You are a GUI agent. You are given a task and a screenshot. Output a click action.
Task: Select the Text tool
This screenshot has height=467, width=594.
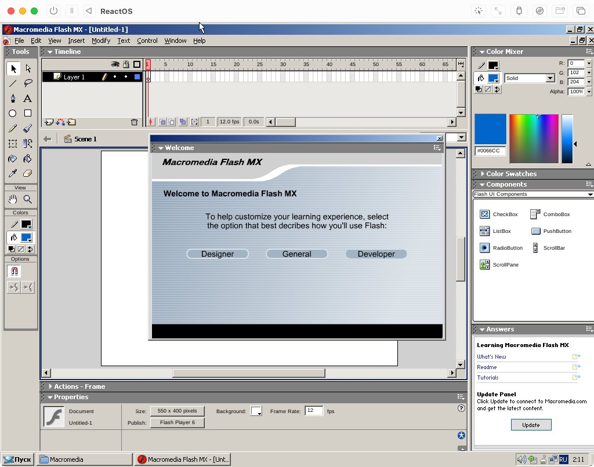(x=28, y=98)
